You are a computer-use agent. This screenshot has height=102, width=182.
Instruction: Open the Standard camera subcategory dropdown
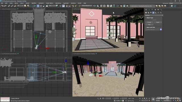154,15
